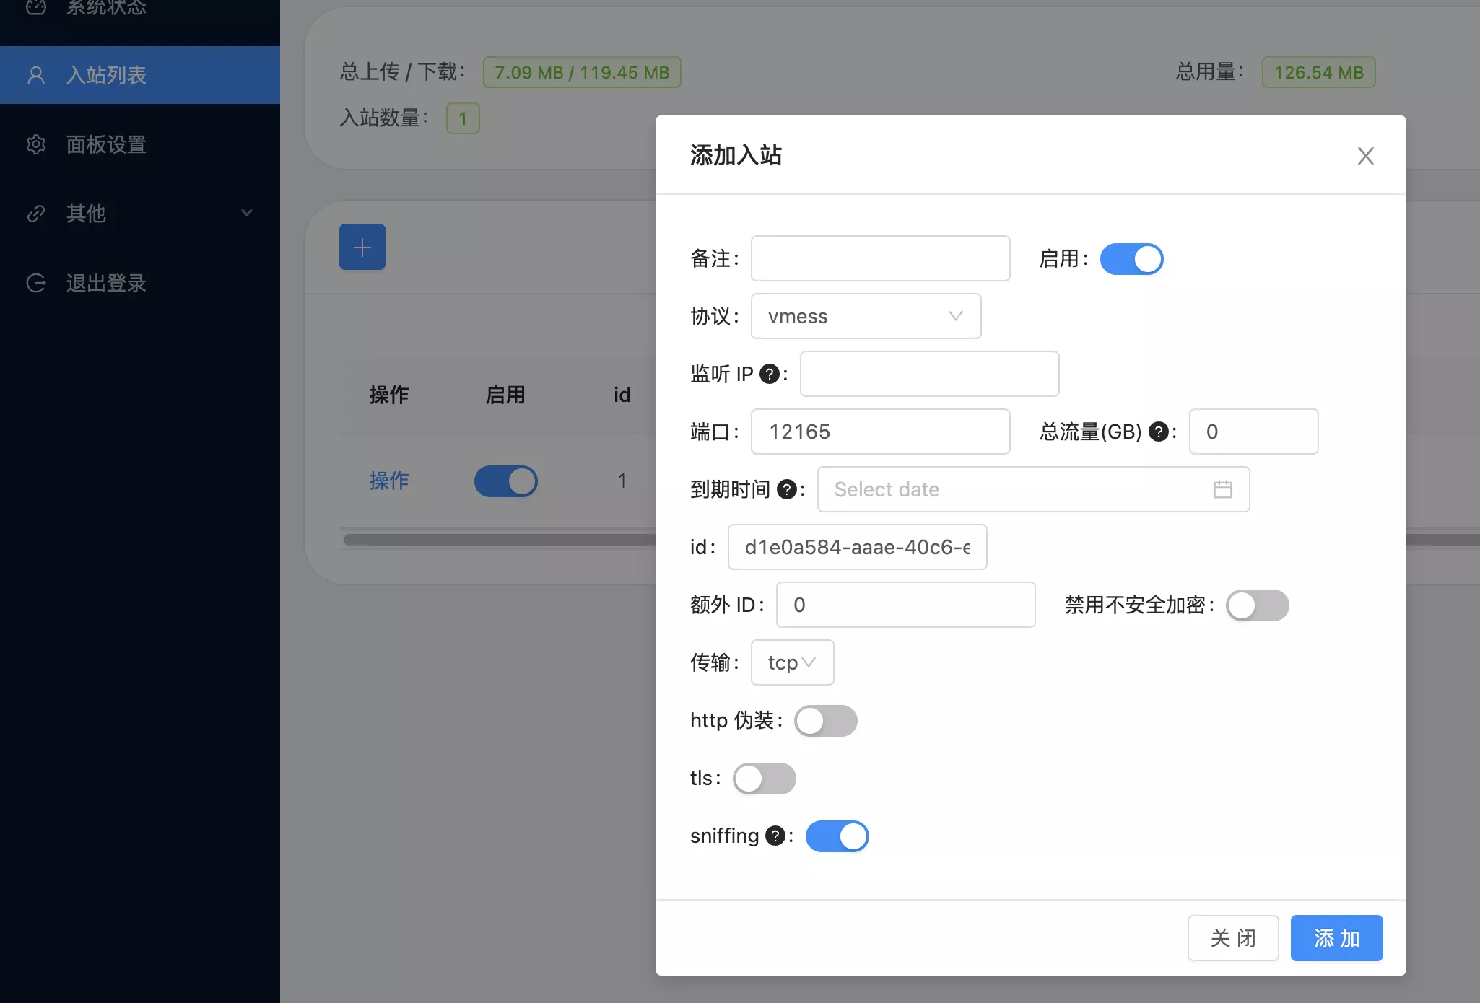The image size is (1480, 1003).
Task: Click the gear icon for 面板设置
Action: click(x=36, y=144)
